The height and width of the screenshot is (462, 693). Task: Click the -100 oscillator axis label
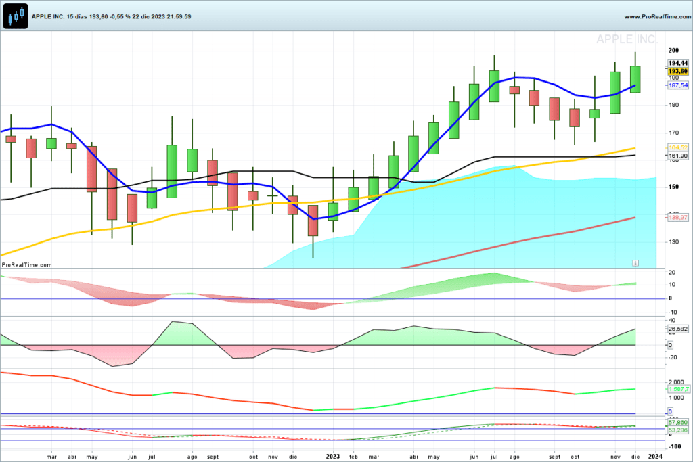click(675, 446)
